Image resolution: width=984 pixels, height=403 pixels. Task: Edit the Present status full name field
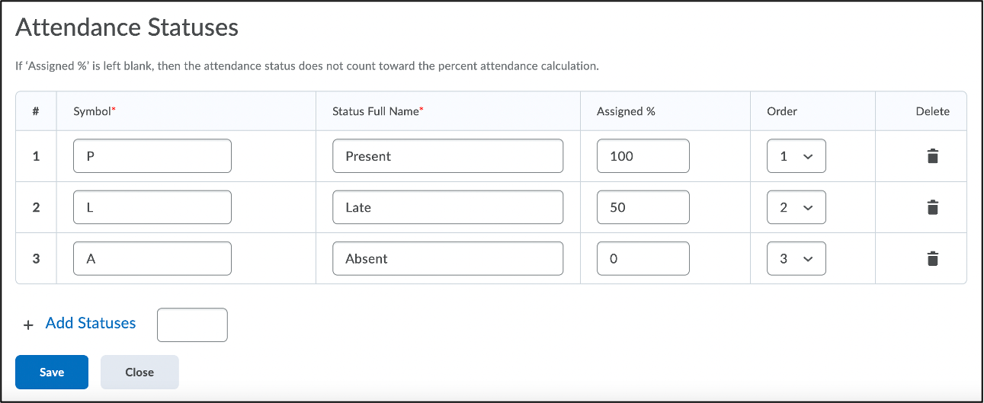tap(448, 156)
